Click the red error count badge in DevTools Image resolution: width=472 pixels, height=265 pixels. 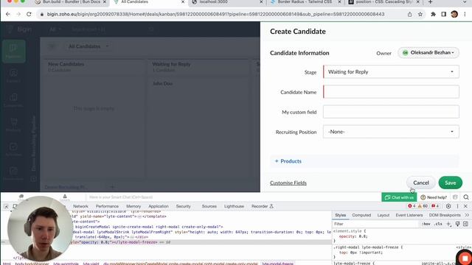click(412, 206)
